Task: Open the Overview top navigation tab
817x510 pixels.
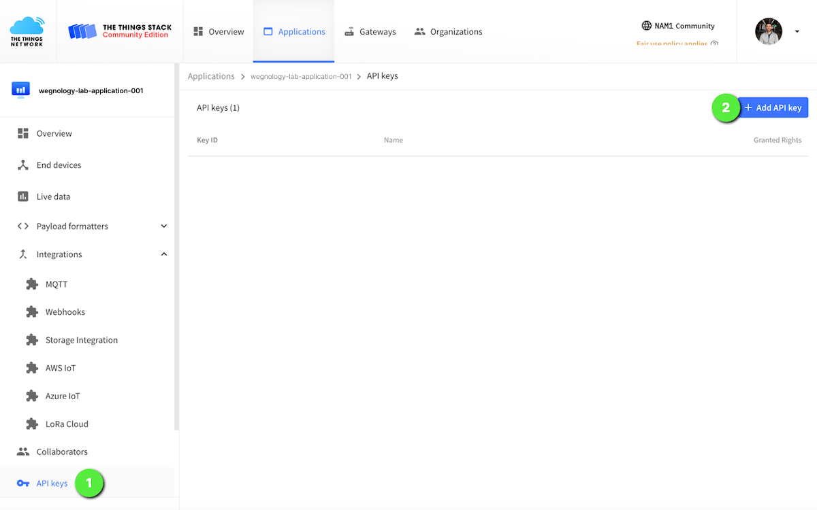Action: (x=219, y=32)
